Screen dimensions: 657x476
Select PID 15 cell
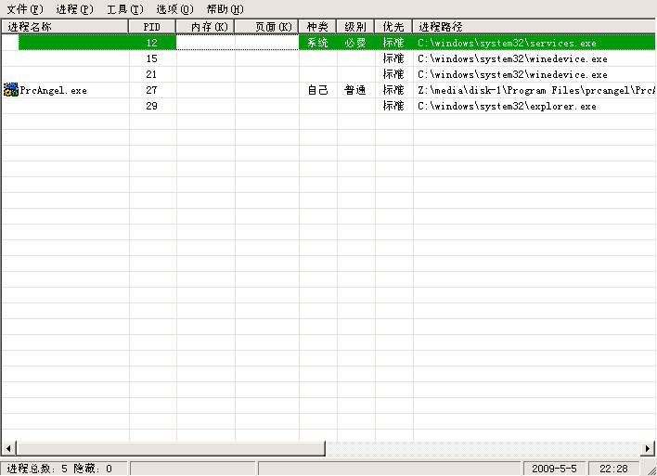click(x=151, y=58)
